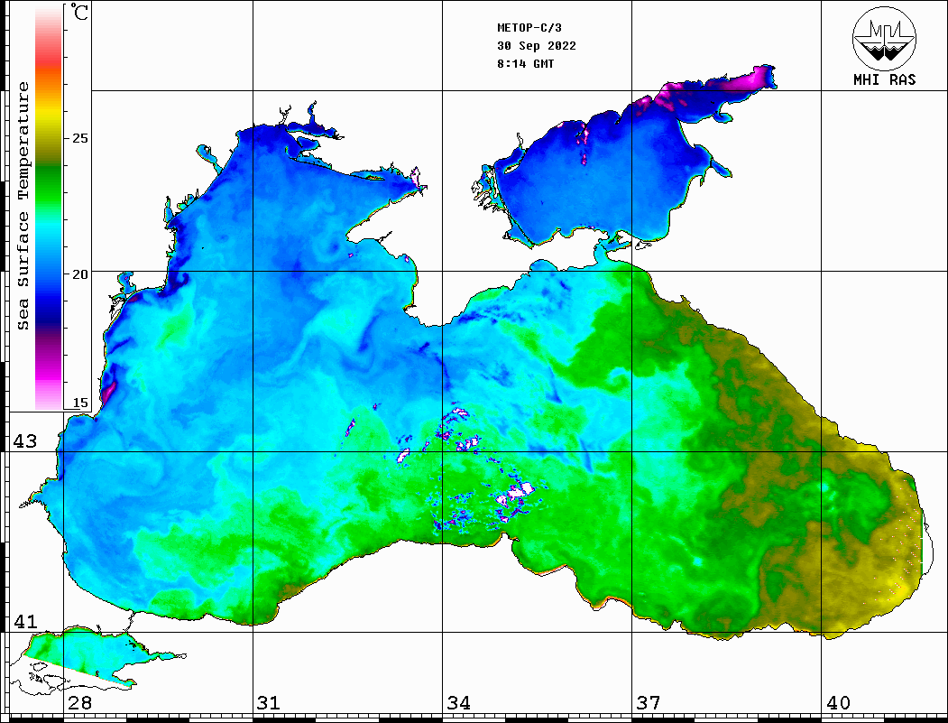Image resolution: width=948 pixels, height=723 pixels.
Task: Click the longitude label '28'
Action: [79, 703]
